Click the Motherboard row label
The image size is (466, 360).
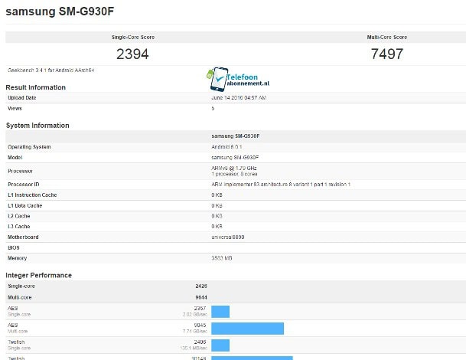(23, 237)
